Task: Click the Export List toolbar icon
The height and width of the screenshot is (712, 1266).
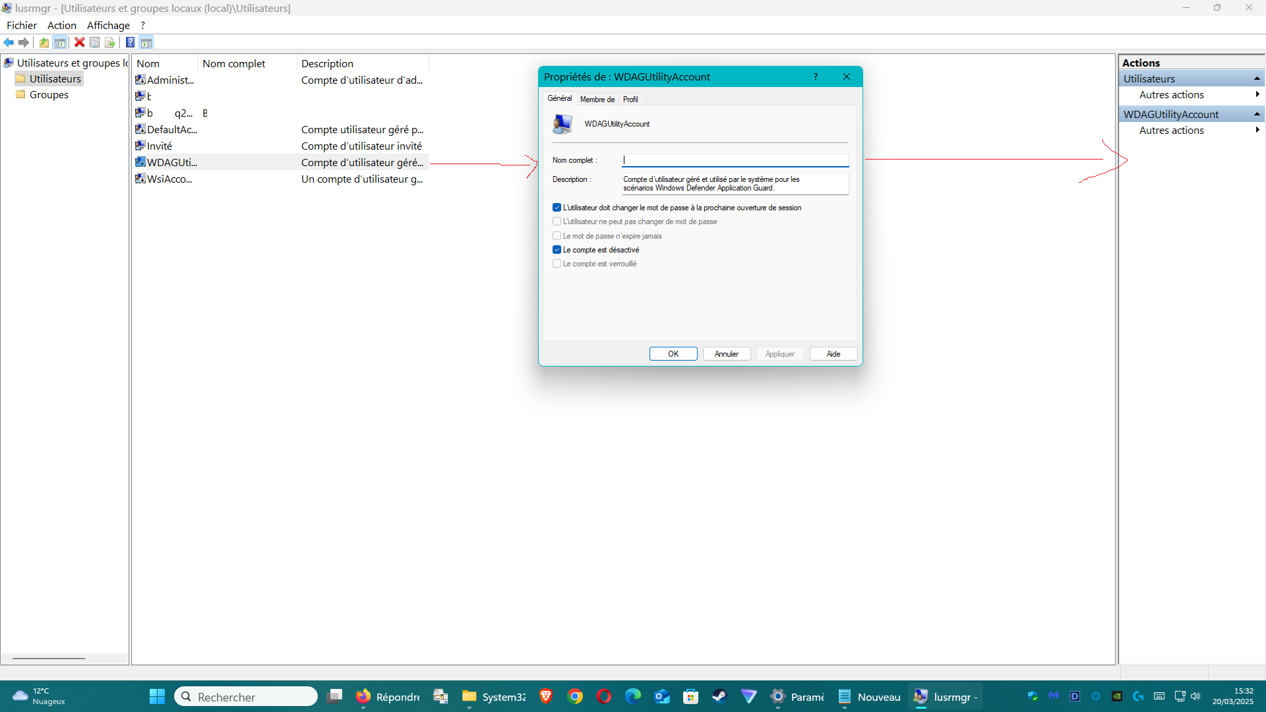Action: pyautogui.click(x=110, y=43)
